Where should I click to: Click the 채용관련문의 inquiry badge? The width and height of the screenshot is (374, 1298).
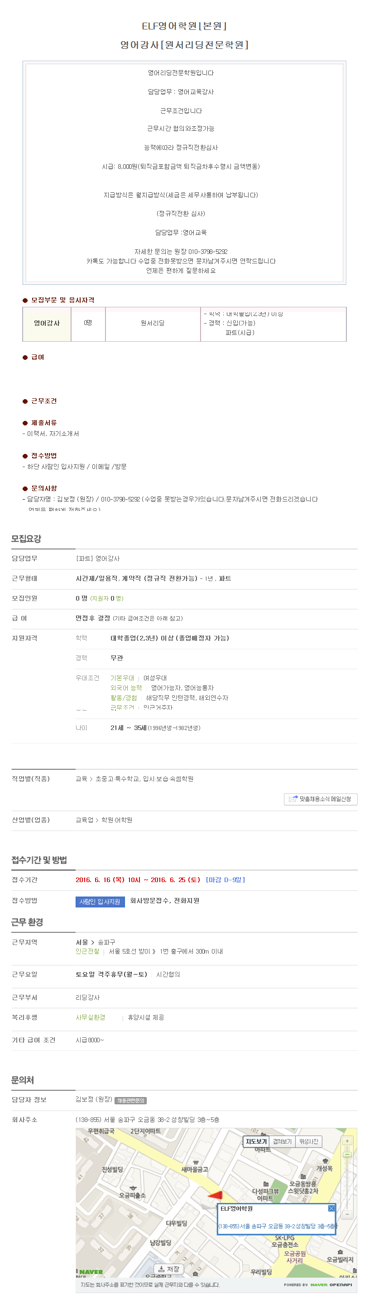click(130, 1101)
